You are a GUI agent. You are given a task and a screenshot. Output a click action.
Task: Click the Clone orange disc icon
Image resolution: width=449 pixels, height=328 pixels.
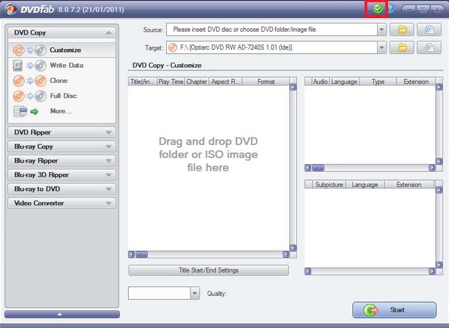tap(19, 81)
